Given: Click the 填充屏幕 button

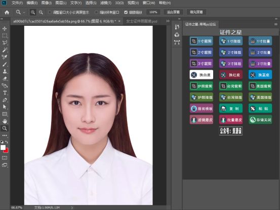Looking at the screenshot, I should tap(196, 12).
